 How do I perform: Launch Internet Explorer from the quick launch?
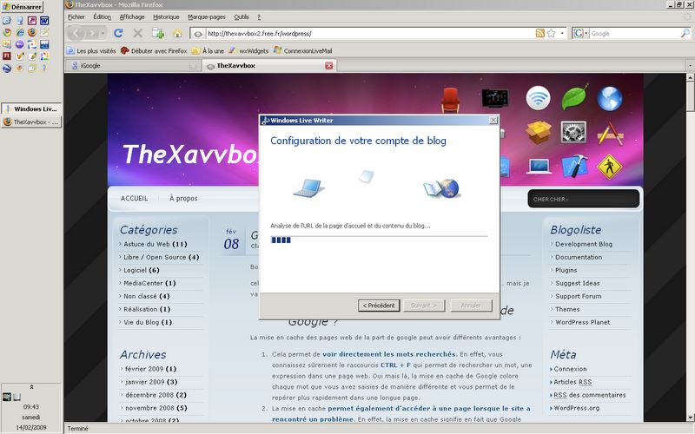pyautogui.click(x=20, y=32)
